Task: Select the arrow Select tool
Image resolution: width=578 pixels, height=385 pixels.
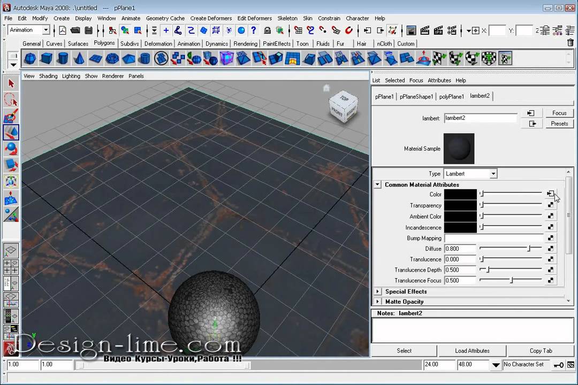Action: (11, 83)
